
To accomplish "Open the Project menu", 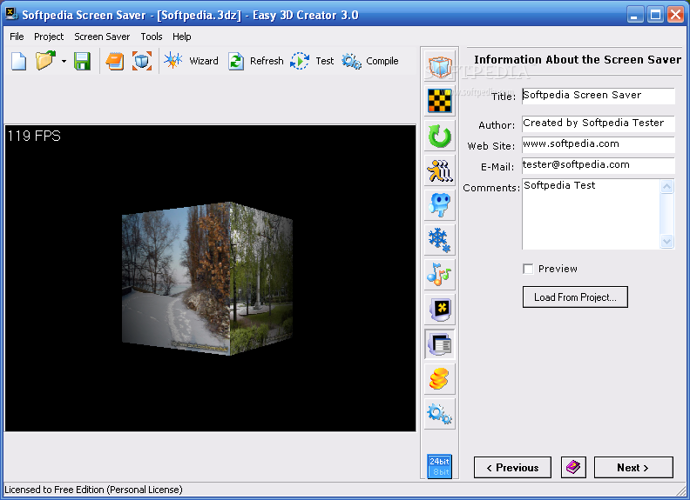I will point(49,37).
